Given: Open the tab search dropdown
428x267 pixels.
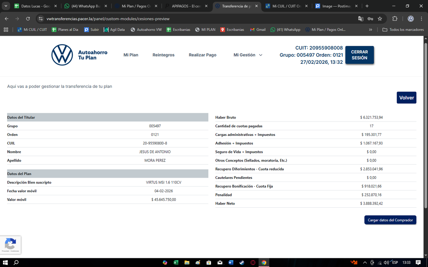Looking at the screenshot, I should pyautogui.click(x=5, y=6).
